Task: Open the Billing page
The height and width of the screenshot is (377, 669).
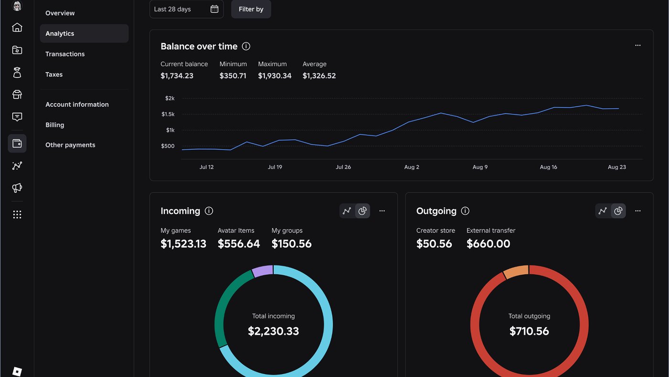Action: (x=84, y=125)
